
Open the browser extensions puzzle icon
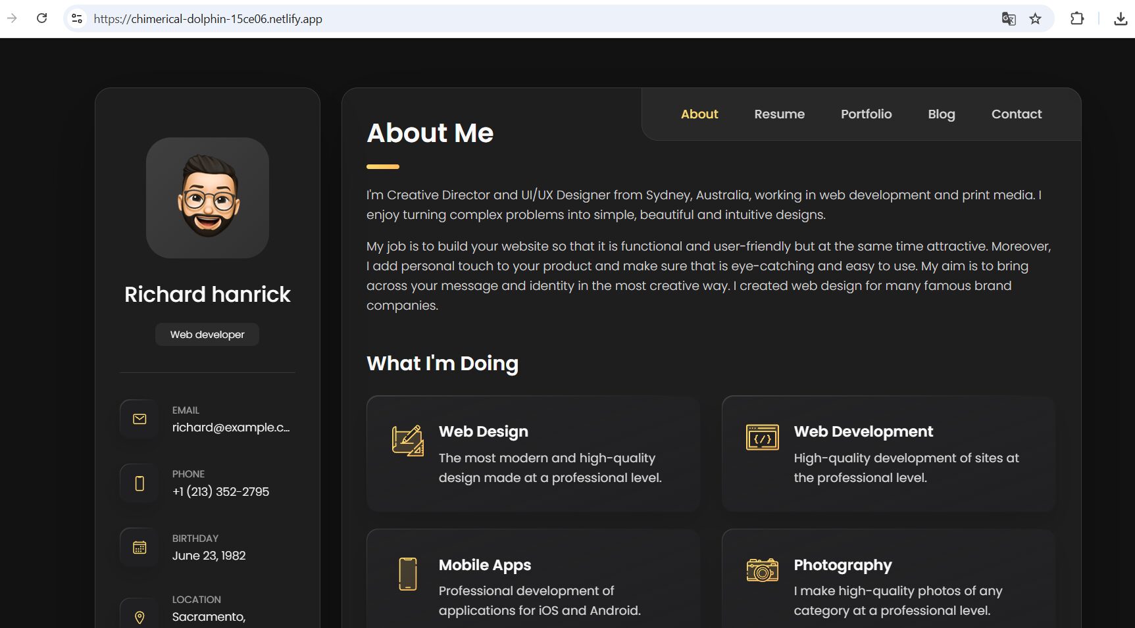click(1077, 18)
